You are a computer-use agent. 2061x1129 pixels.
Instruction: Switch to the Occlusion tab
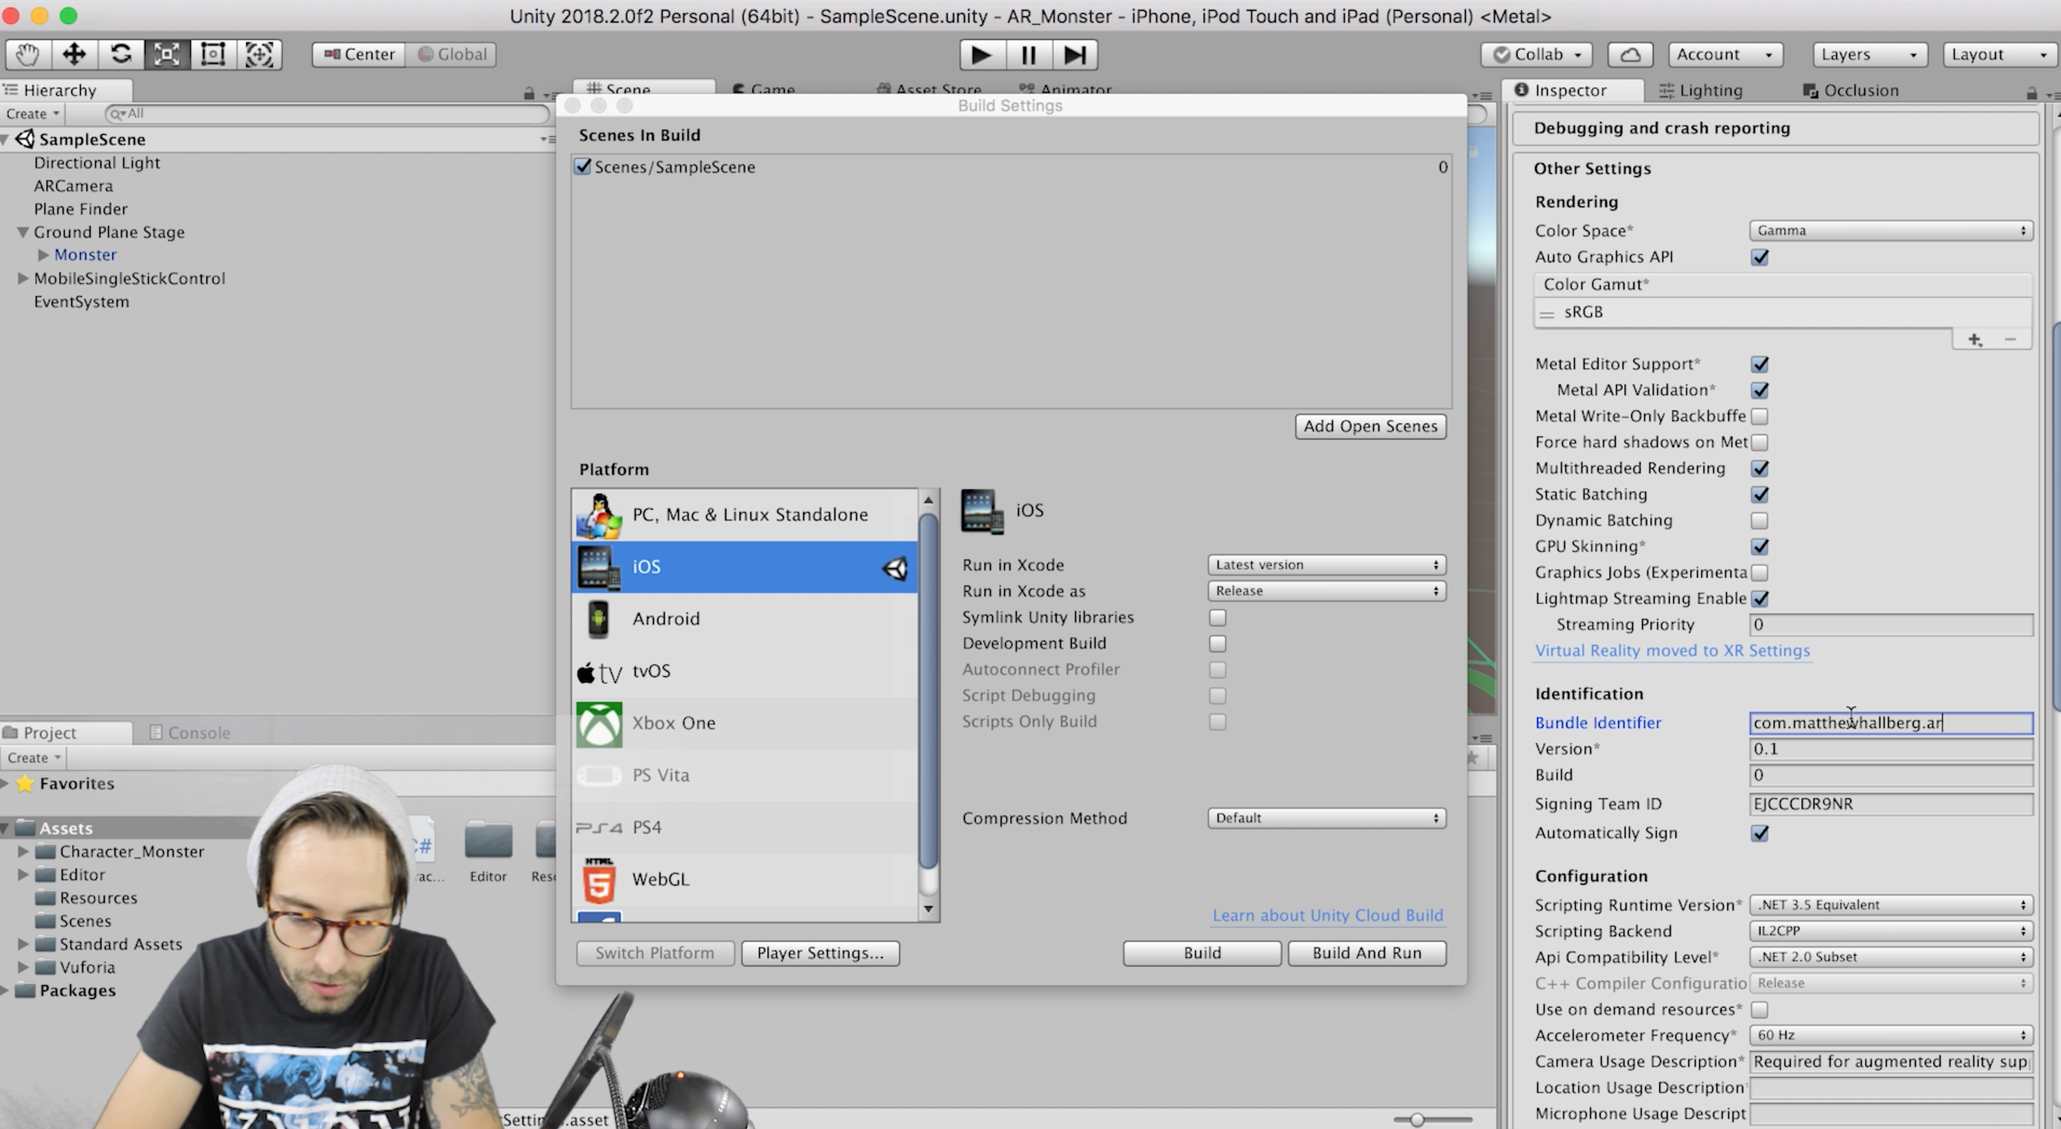(1851, 91)
